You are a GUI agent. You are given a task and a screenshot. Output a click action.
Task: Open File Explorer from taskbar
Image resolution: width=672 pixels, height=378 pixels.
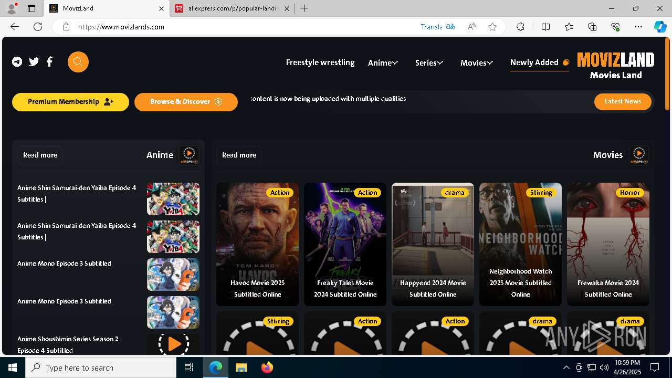(x=241, y=367)
